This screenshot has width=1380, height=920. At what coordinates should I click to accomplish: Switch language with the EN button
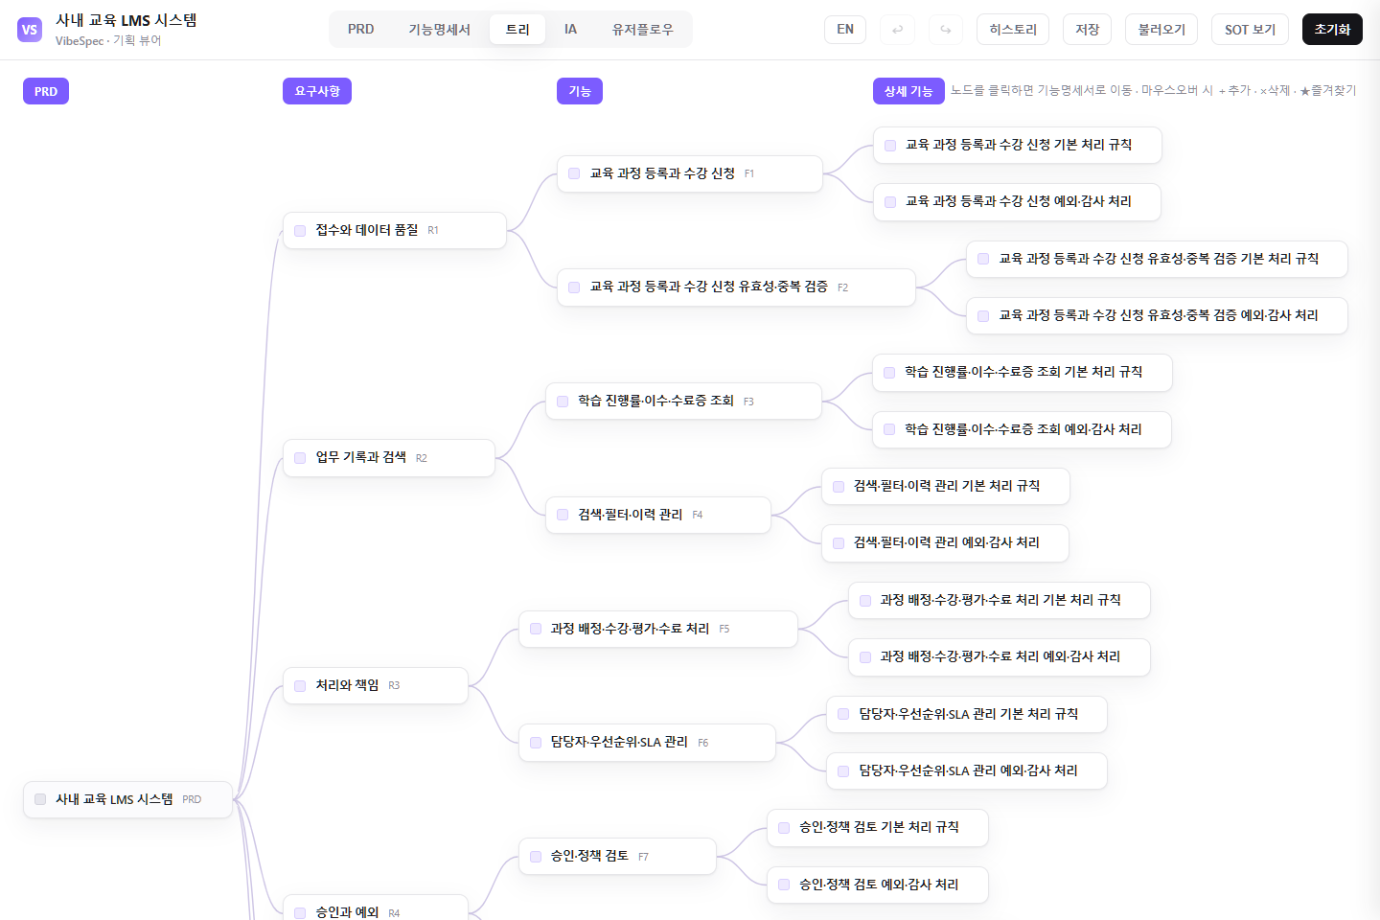tap(845, 30)
